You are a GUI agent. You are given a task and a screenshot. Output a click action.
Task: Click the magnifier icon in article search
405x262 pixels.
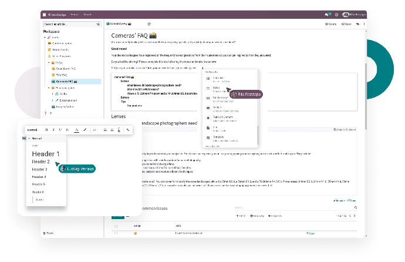click(x=99, y=24)
